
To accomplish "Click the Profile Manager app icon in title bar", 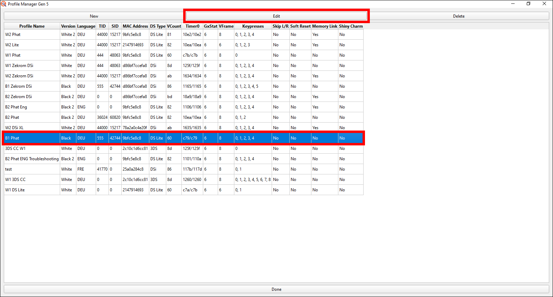I will (x=3, y=4).
